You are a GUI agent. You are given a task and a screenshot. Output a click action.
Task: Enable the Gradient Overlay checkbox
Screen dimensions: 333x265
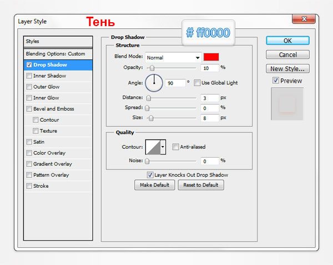coord(29,164)
